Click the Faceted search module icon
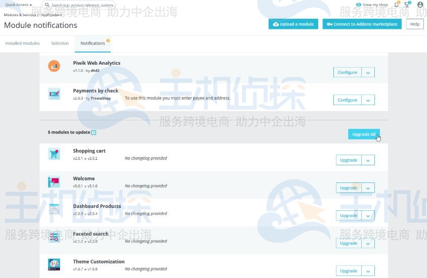This screenshot has width=427, height=278. (54, 237)
